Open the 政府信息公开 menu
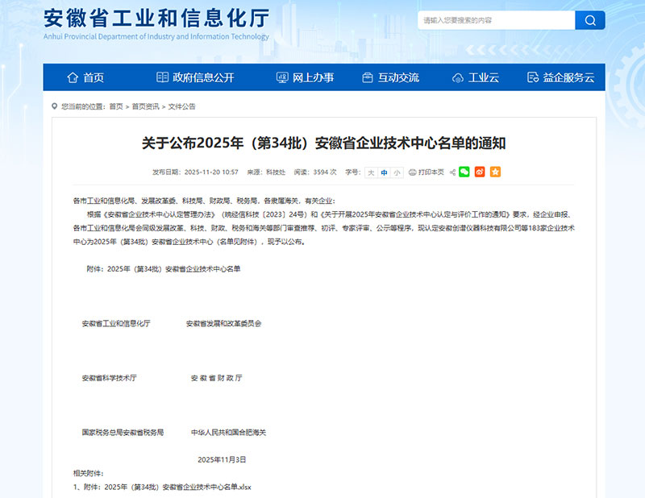Screen dimensions: 645x498 [195, 77]
